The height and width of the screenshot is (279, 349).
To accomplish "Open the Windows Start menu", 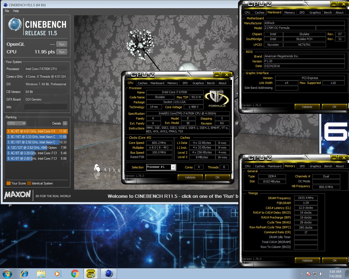I will (x=7, y=274).
